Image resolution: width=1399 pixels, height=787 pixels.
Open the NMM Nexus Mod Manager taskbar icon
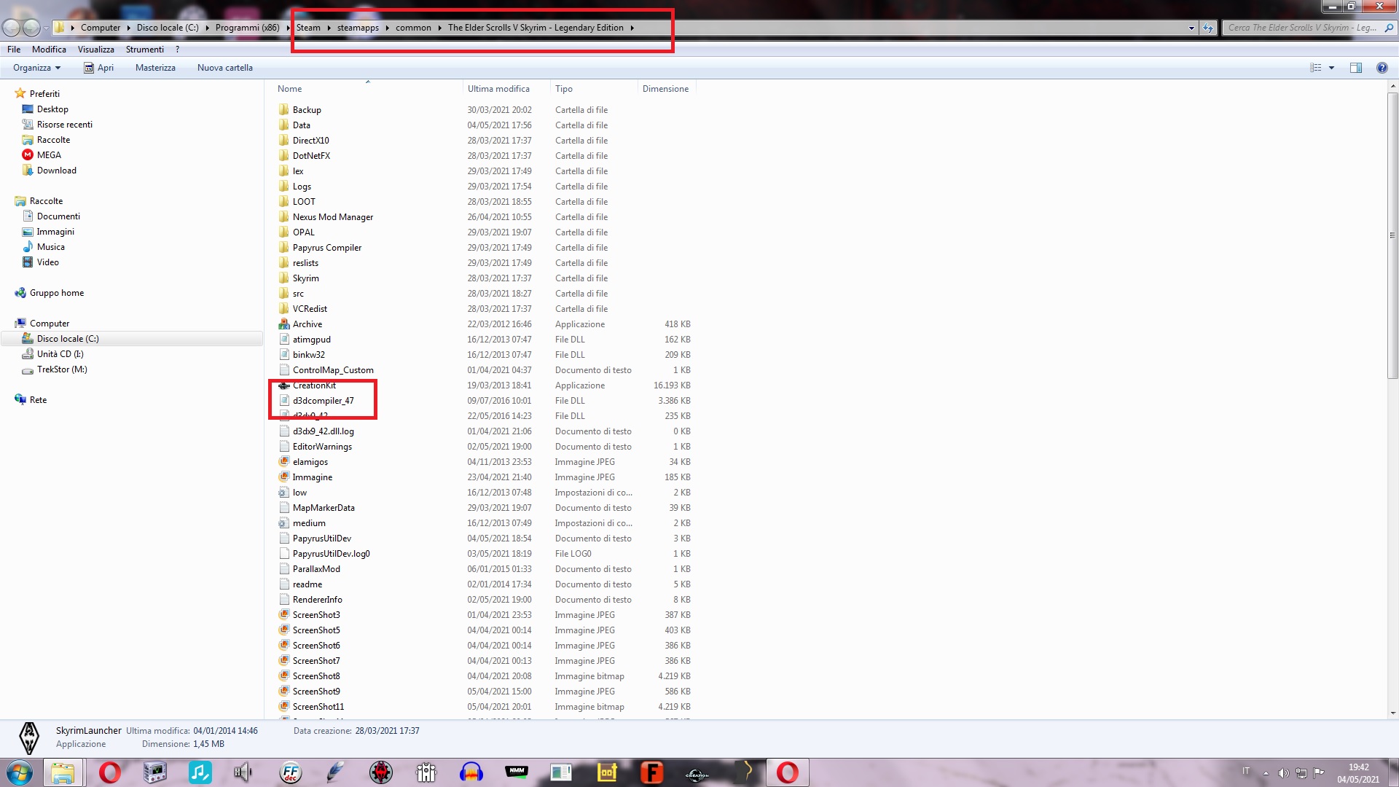coord(517,772)
